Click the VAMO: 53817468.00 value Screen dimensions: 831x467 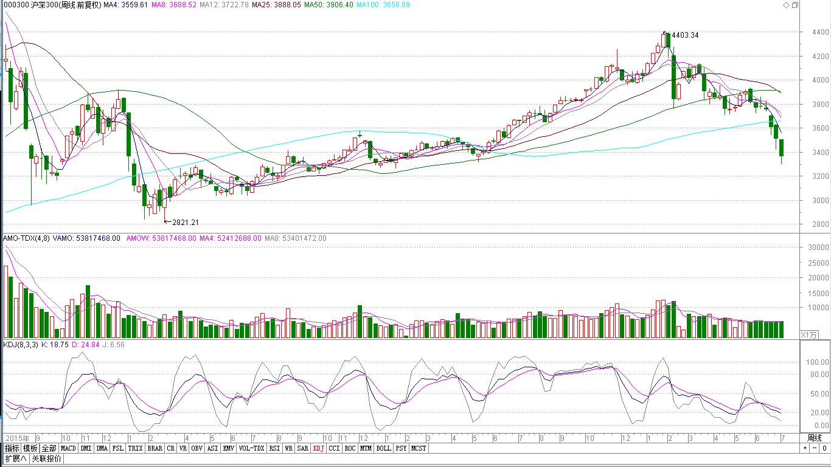[x=88, y=238]
